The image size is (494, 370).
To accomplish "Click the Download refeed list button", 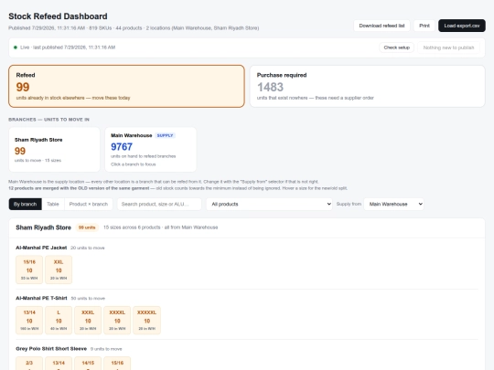I will coord(381,26).
